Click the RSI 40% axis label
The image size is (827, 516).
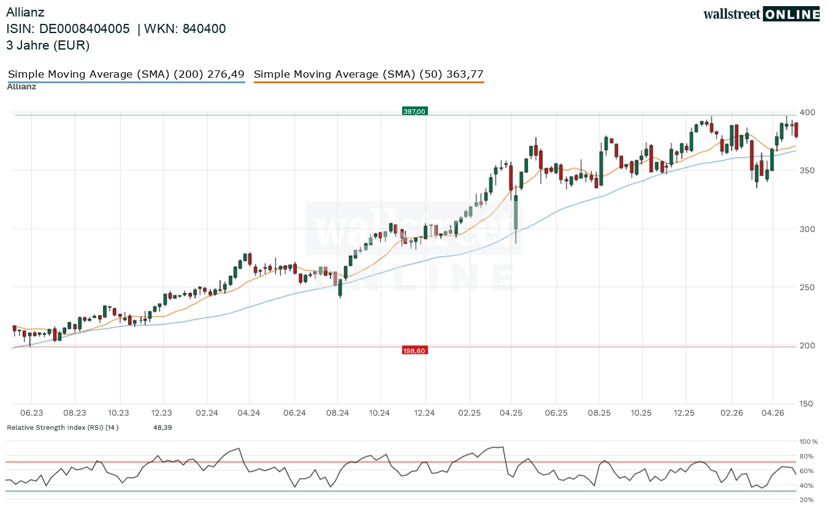pyautogui.click(x=807, y=485)
